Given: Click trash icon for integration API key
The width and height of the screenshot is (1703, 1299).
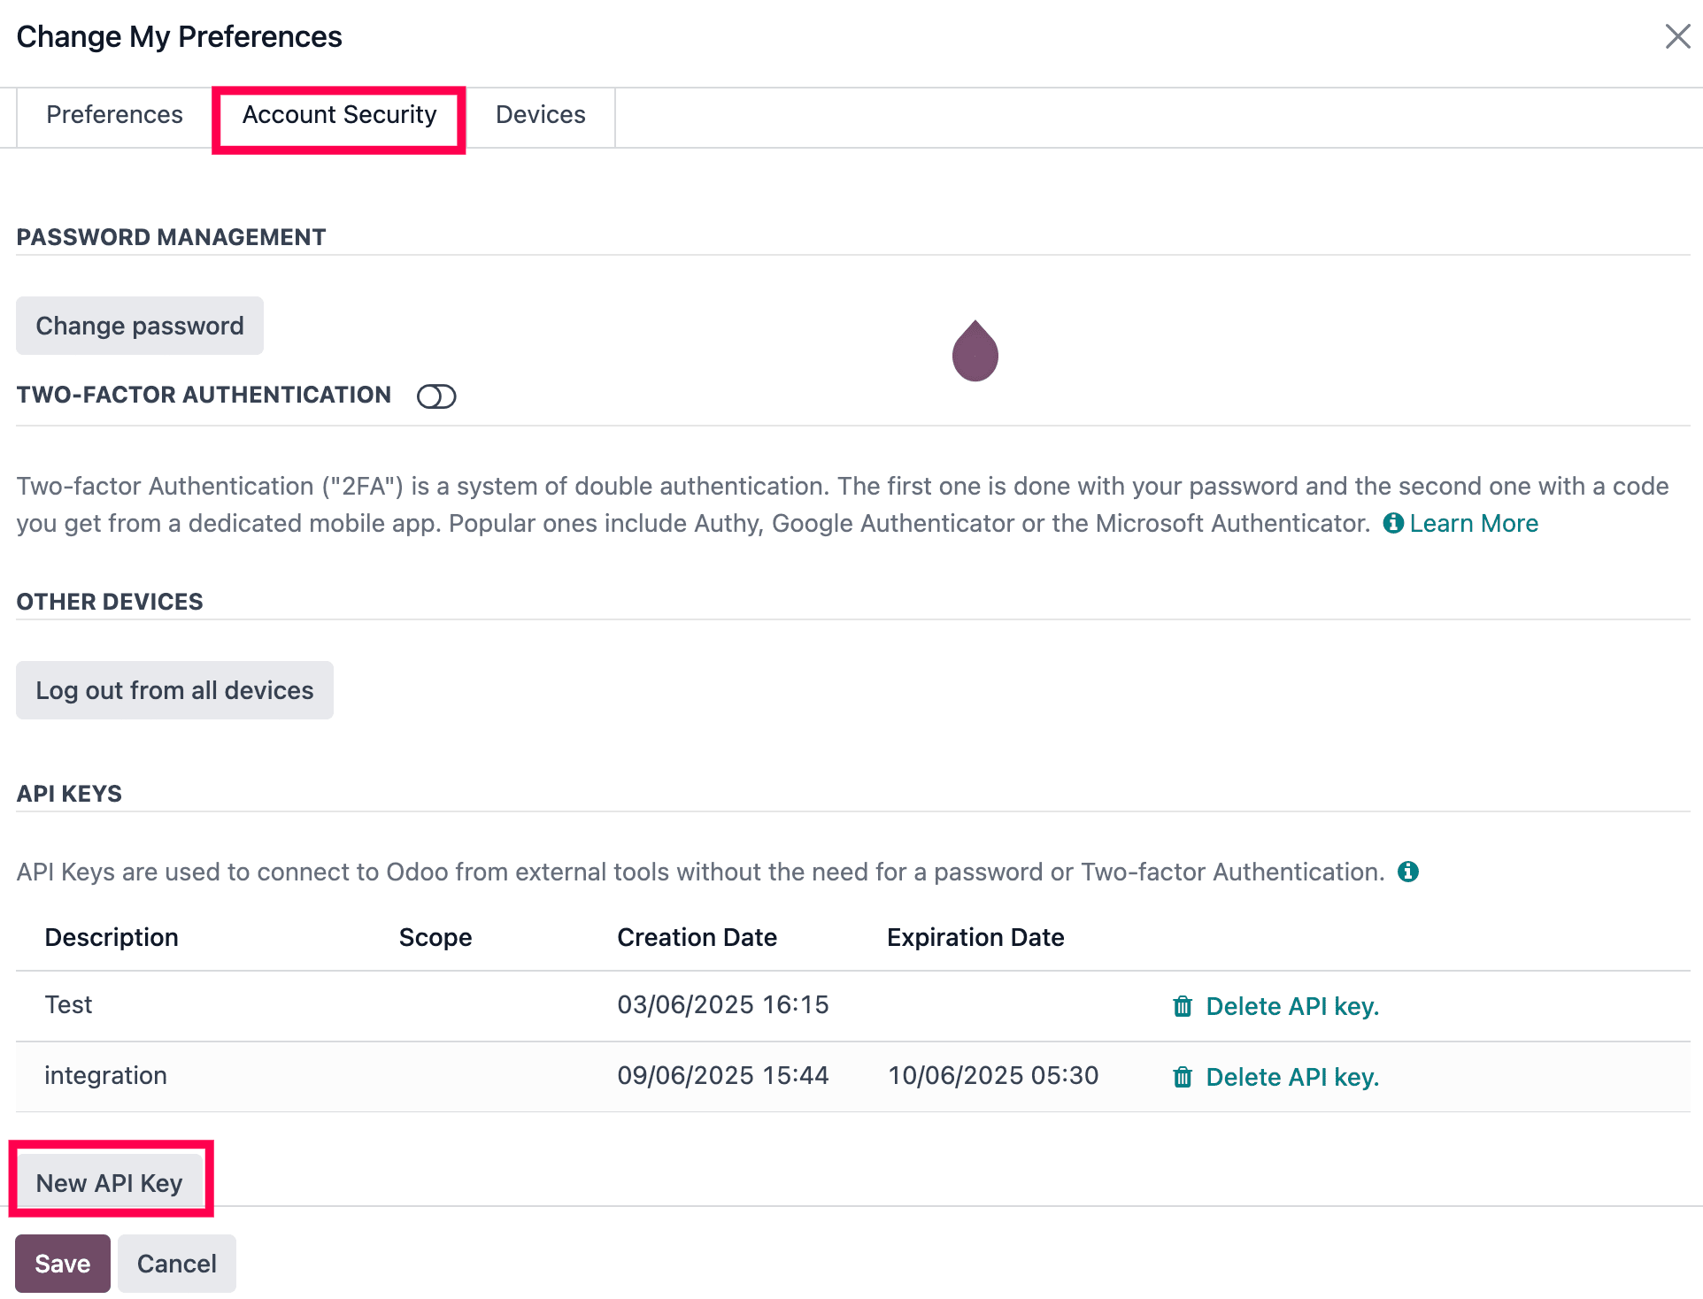Looking at the screenshot, I should tap(1182, 1077).
